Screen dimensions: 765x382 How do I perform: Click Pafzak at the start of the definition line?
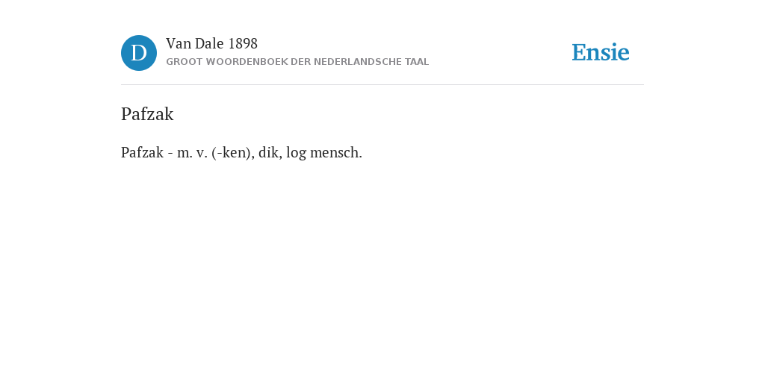coord(142,152)
